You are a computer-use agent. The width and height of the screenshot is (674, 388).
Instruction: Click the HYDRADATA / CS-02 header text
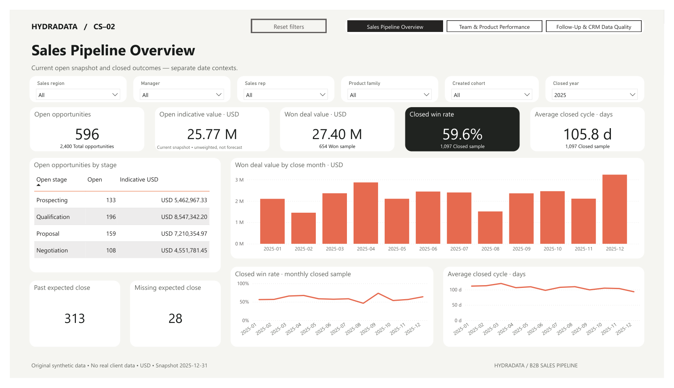pyautogui.click(x=73, y=26)
